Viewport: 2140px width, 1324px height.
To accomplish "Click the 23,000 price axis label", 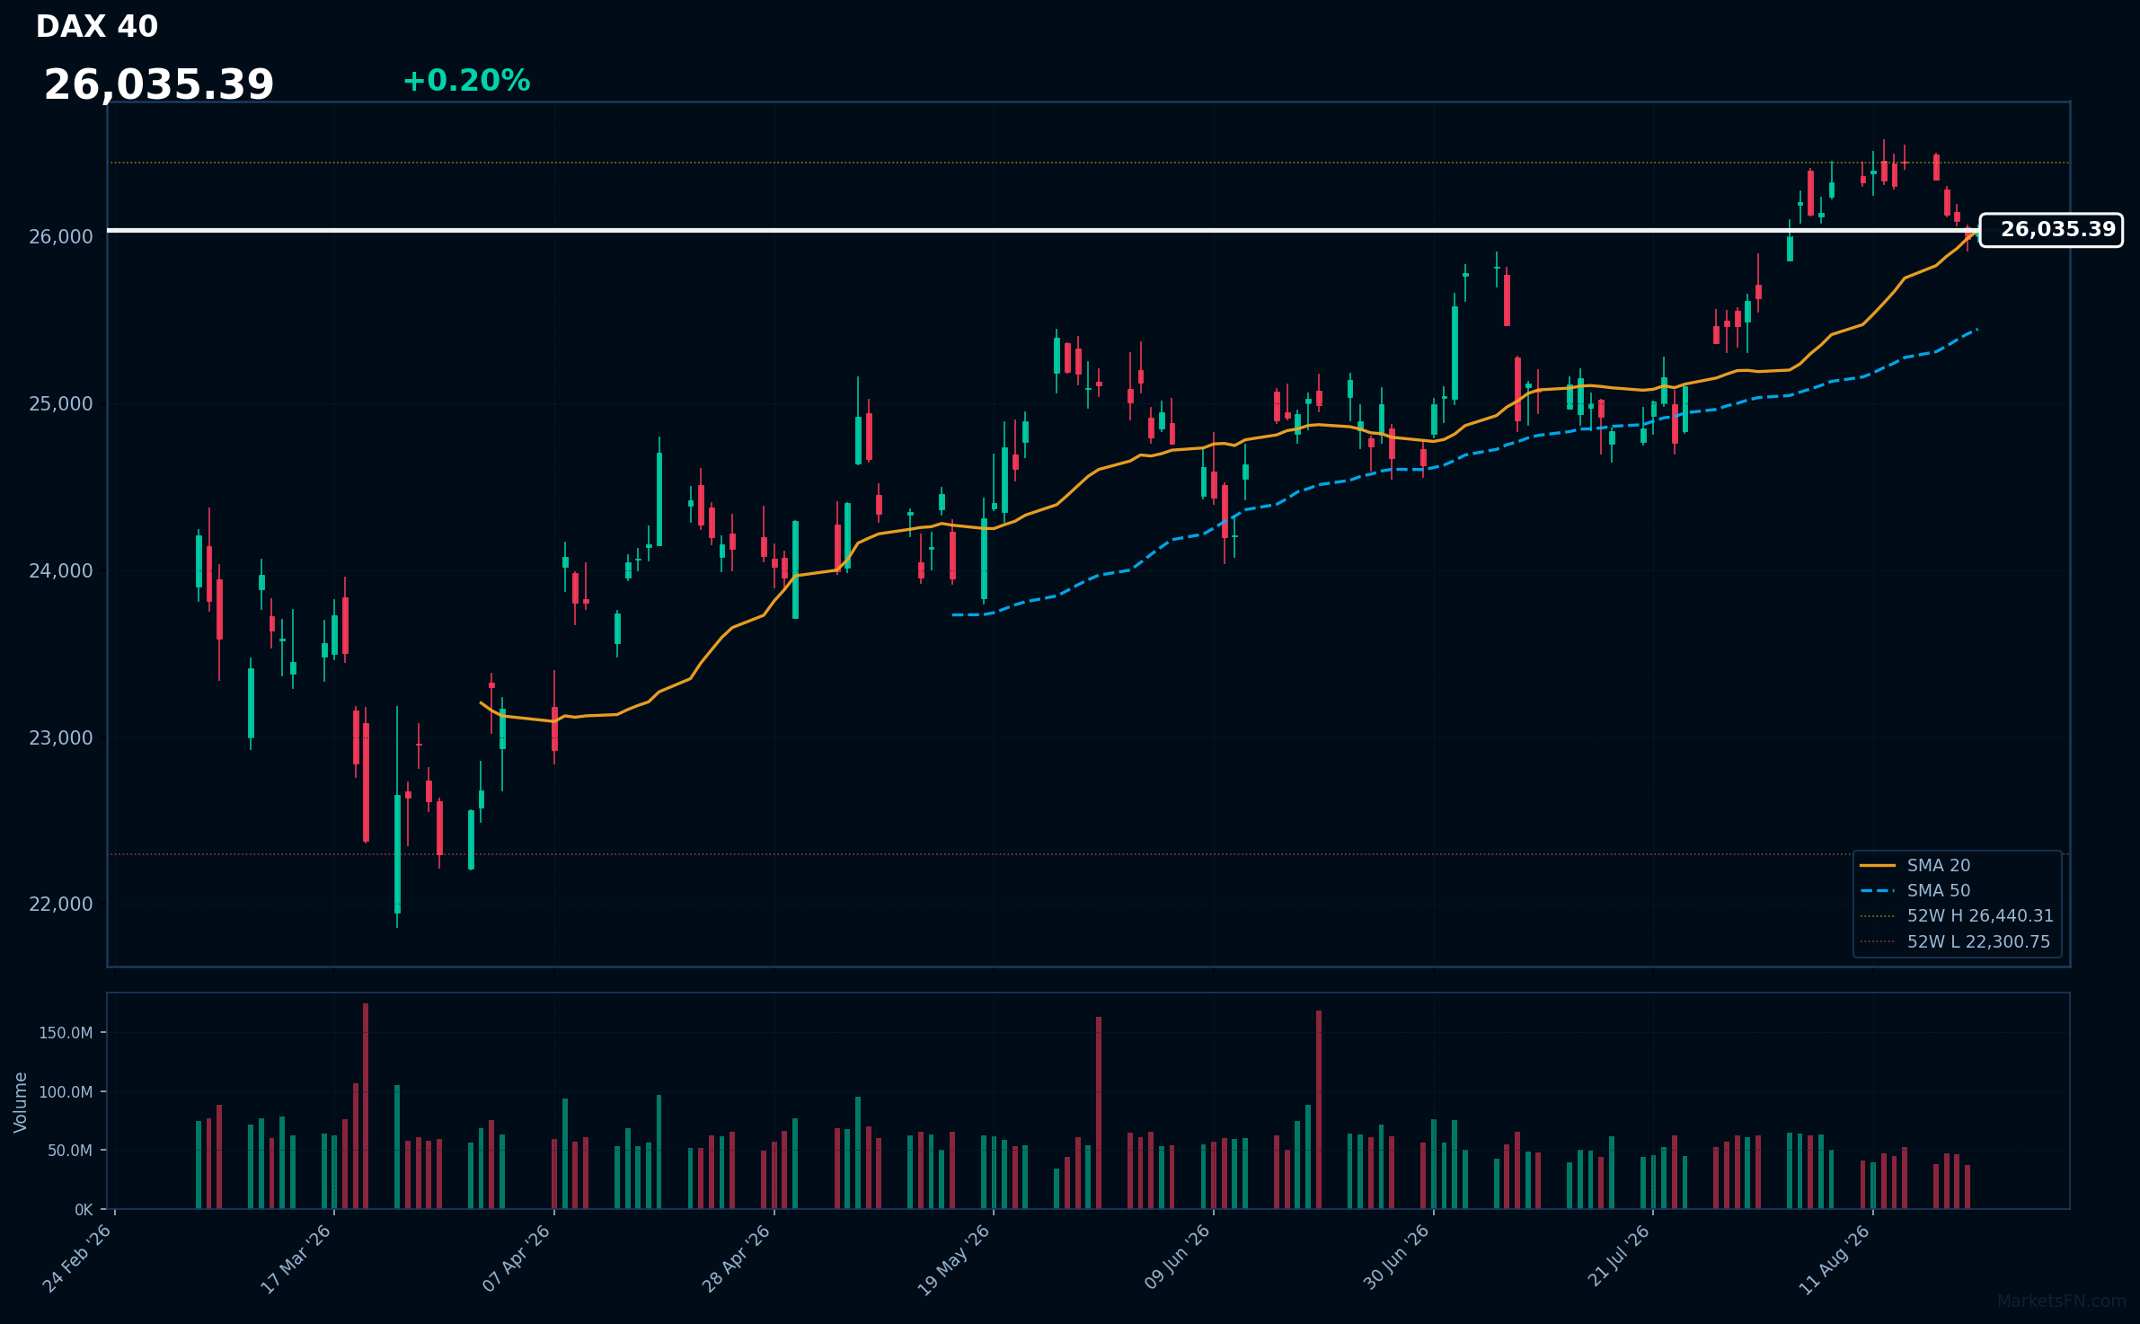I will pos(61,738).
